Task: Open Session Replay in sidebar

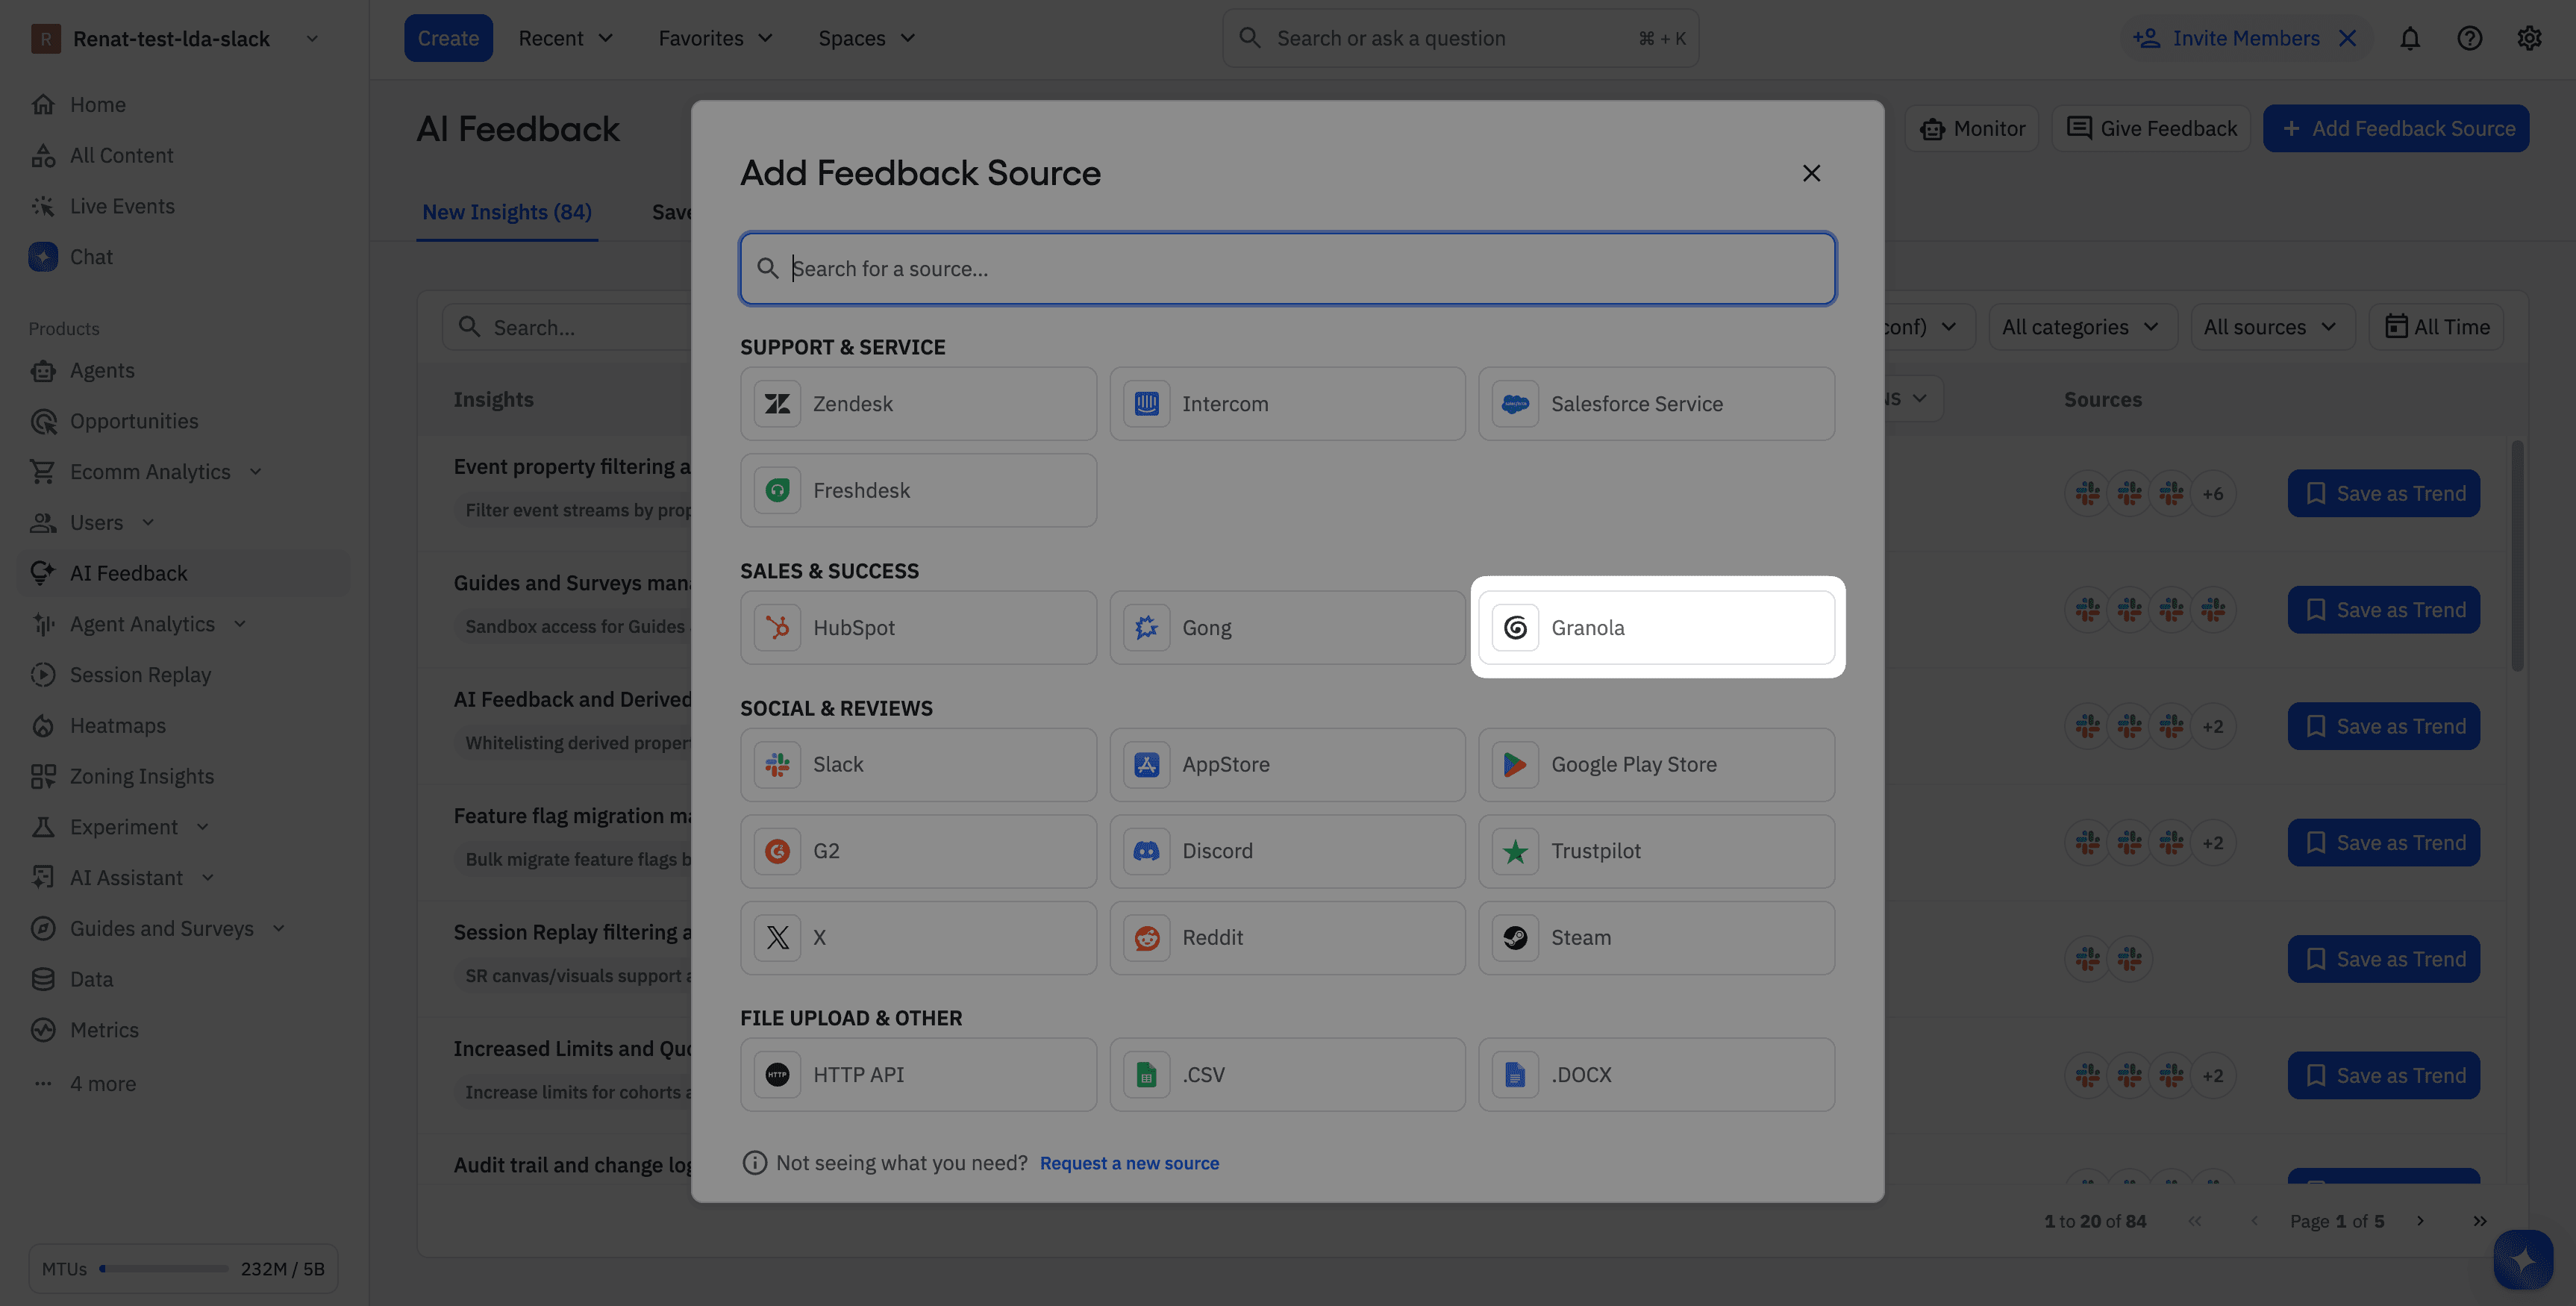Action: (x=140, y=675)
